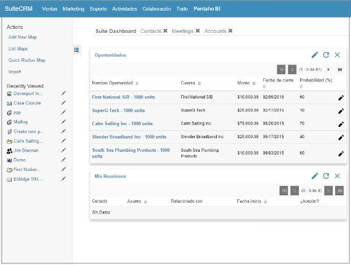Edit the Calm Sailing Inc opportunity row
Viewport: 351px width, 265px height.
tap(341, 123)
